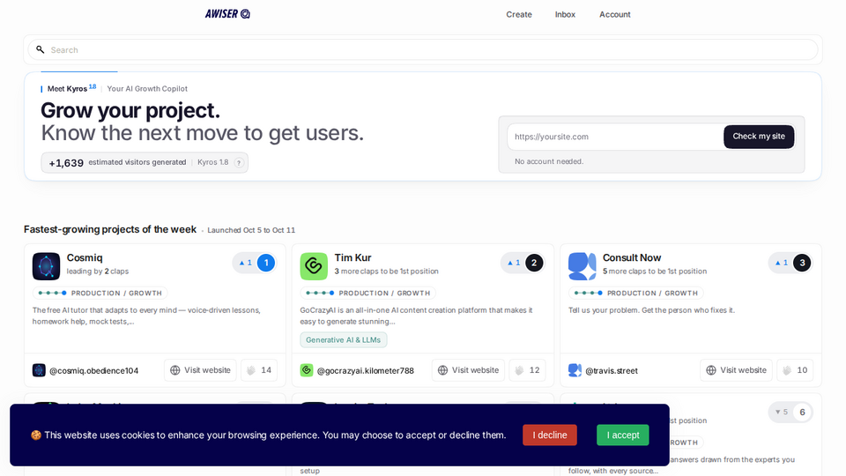
Task: Clap for Cosmiq with 14 claps
Action: tap(259, 370)
